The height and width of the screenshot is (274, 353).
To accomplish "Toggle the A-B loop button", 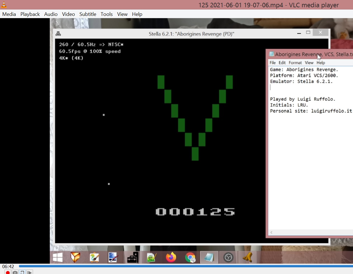I will point(22,272).
